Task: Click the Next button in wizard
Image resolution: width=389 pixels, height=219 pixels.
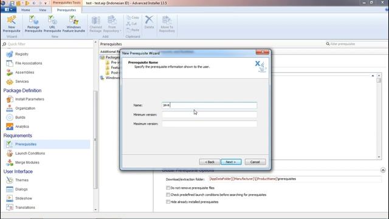Action: coord(231,162)
